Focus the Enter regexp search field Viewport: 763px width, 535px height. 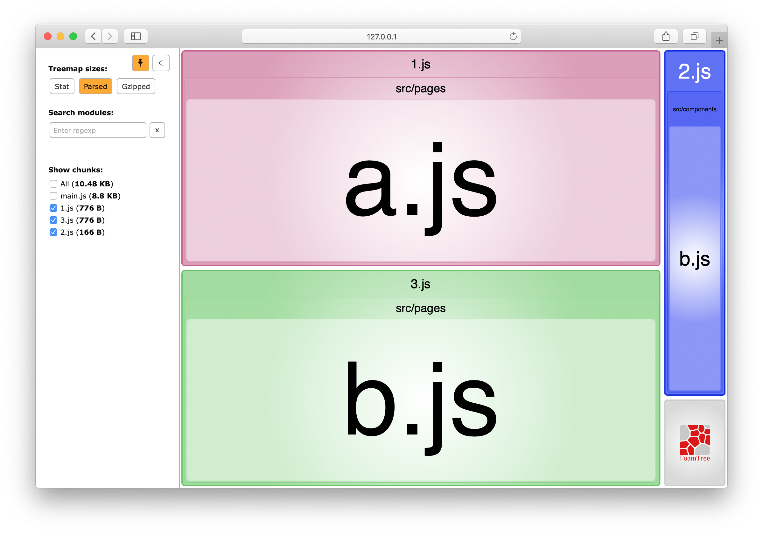point(98,130)
